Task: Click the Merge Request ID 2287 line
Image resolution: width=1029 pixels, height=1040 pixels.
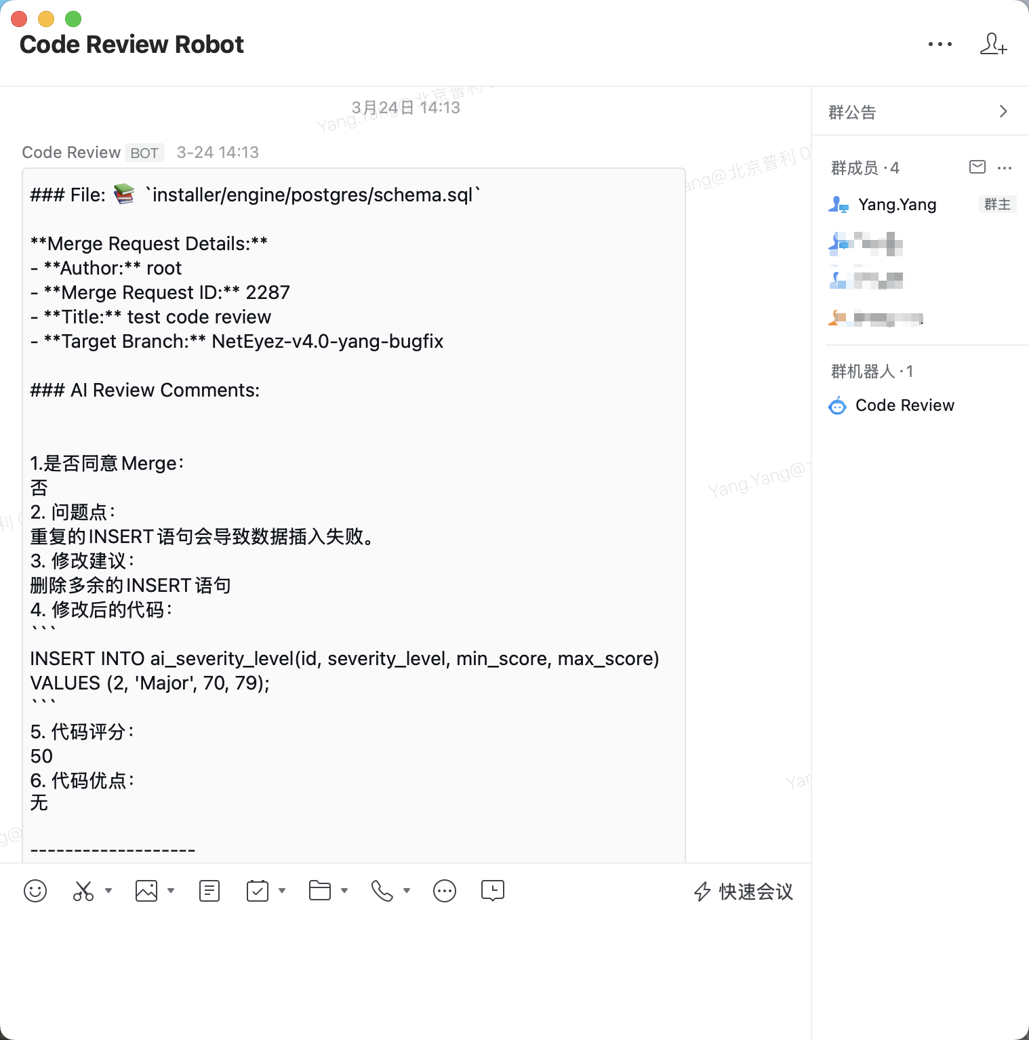Action: [x=160, y=292]
